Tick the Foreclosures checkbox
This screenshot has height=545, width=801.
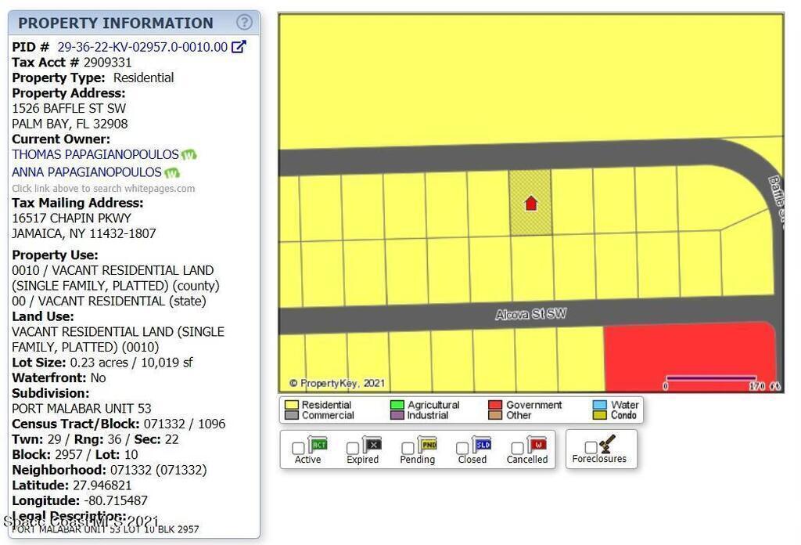click(x=591, y=447)
